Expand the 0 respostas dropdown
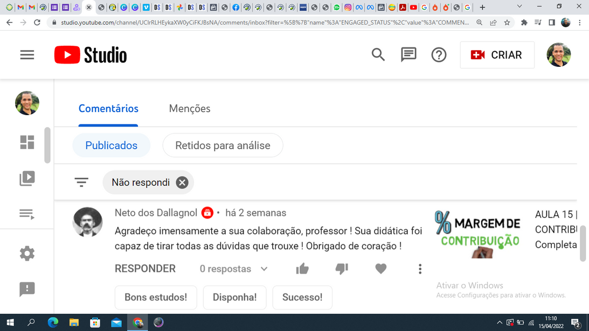Image resolution: width=589 pixels, height=331 pixels. [x=233, y=269]
